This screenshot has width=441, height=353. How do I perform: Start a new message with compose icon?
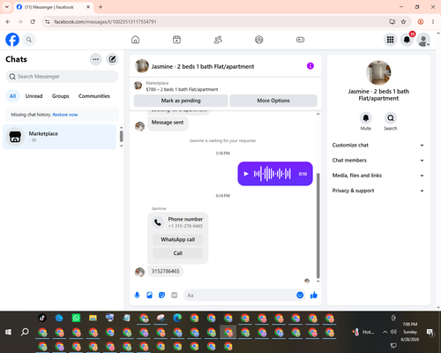(112, 59)
